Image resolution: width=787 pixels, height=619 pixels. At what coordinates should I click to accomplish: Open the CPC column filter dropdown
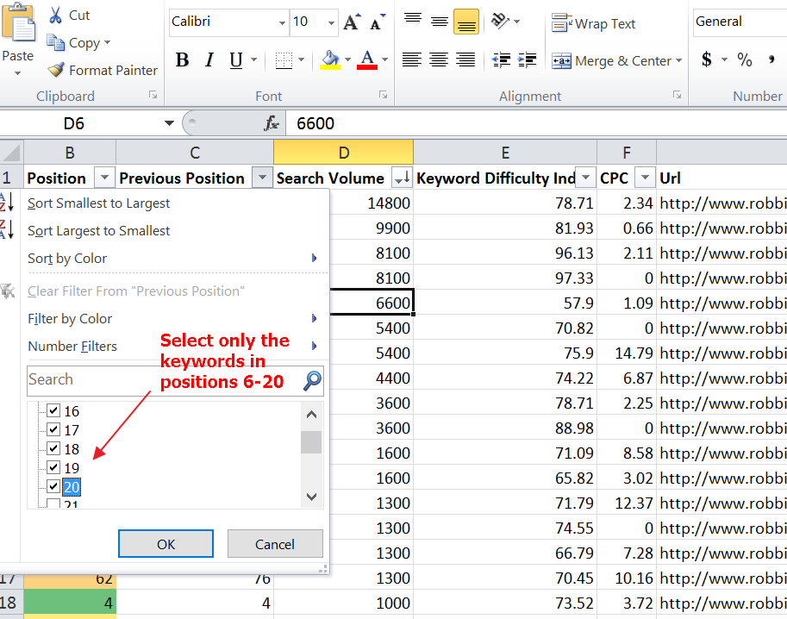(644, 178)
